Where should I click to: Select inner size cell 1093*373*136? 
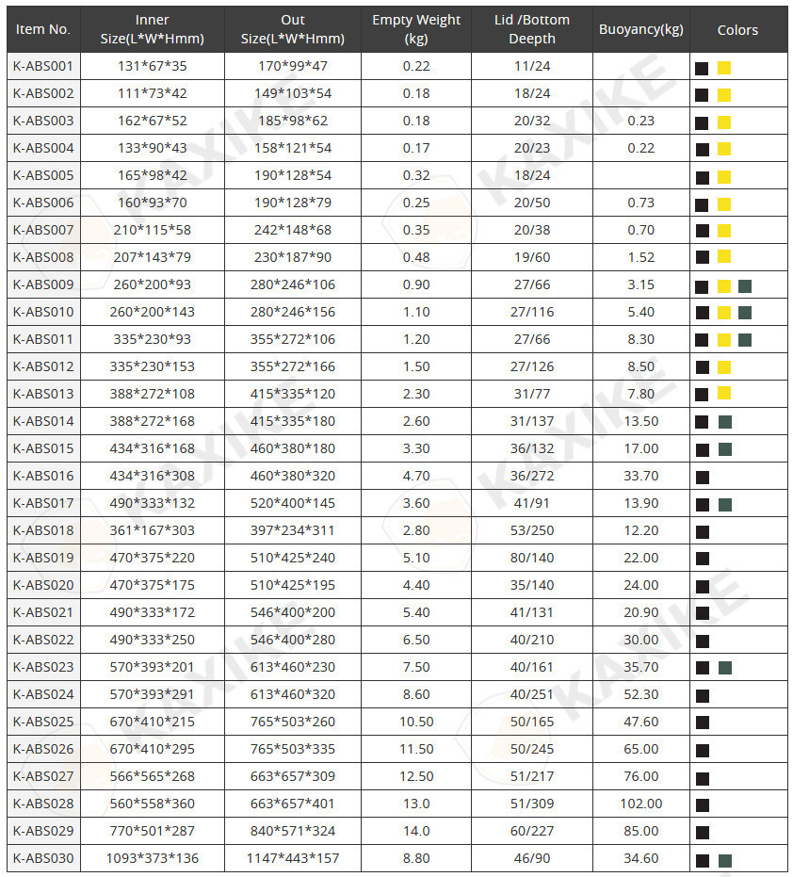point(152,858)
